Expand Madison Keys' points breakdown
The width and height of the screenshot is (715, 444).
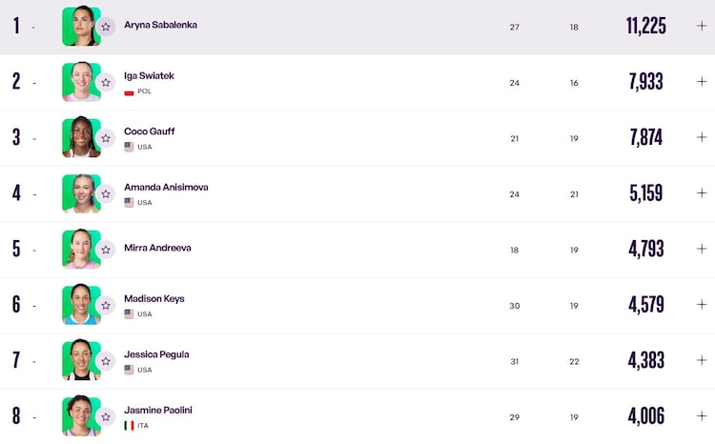(x=702, y=305)
